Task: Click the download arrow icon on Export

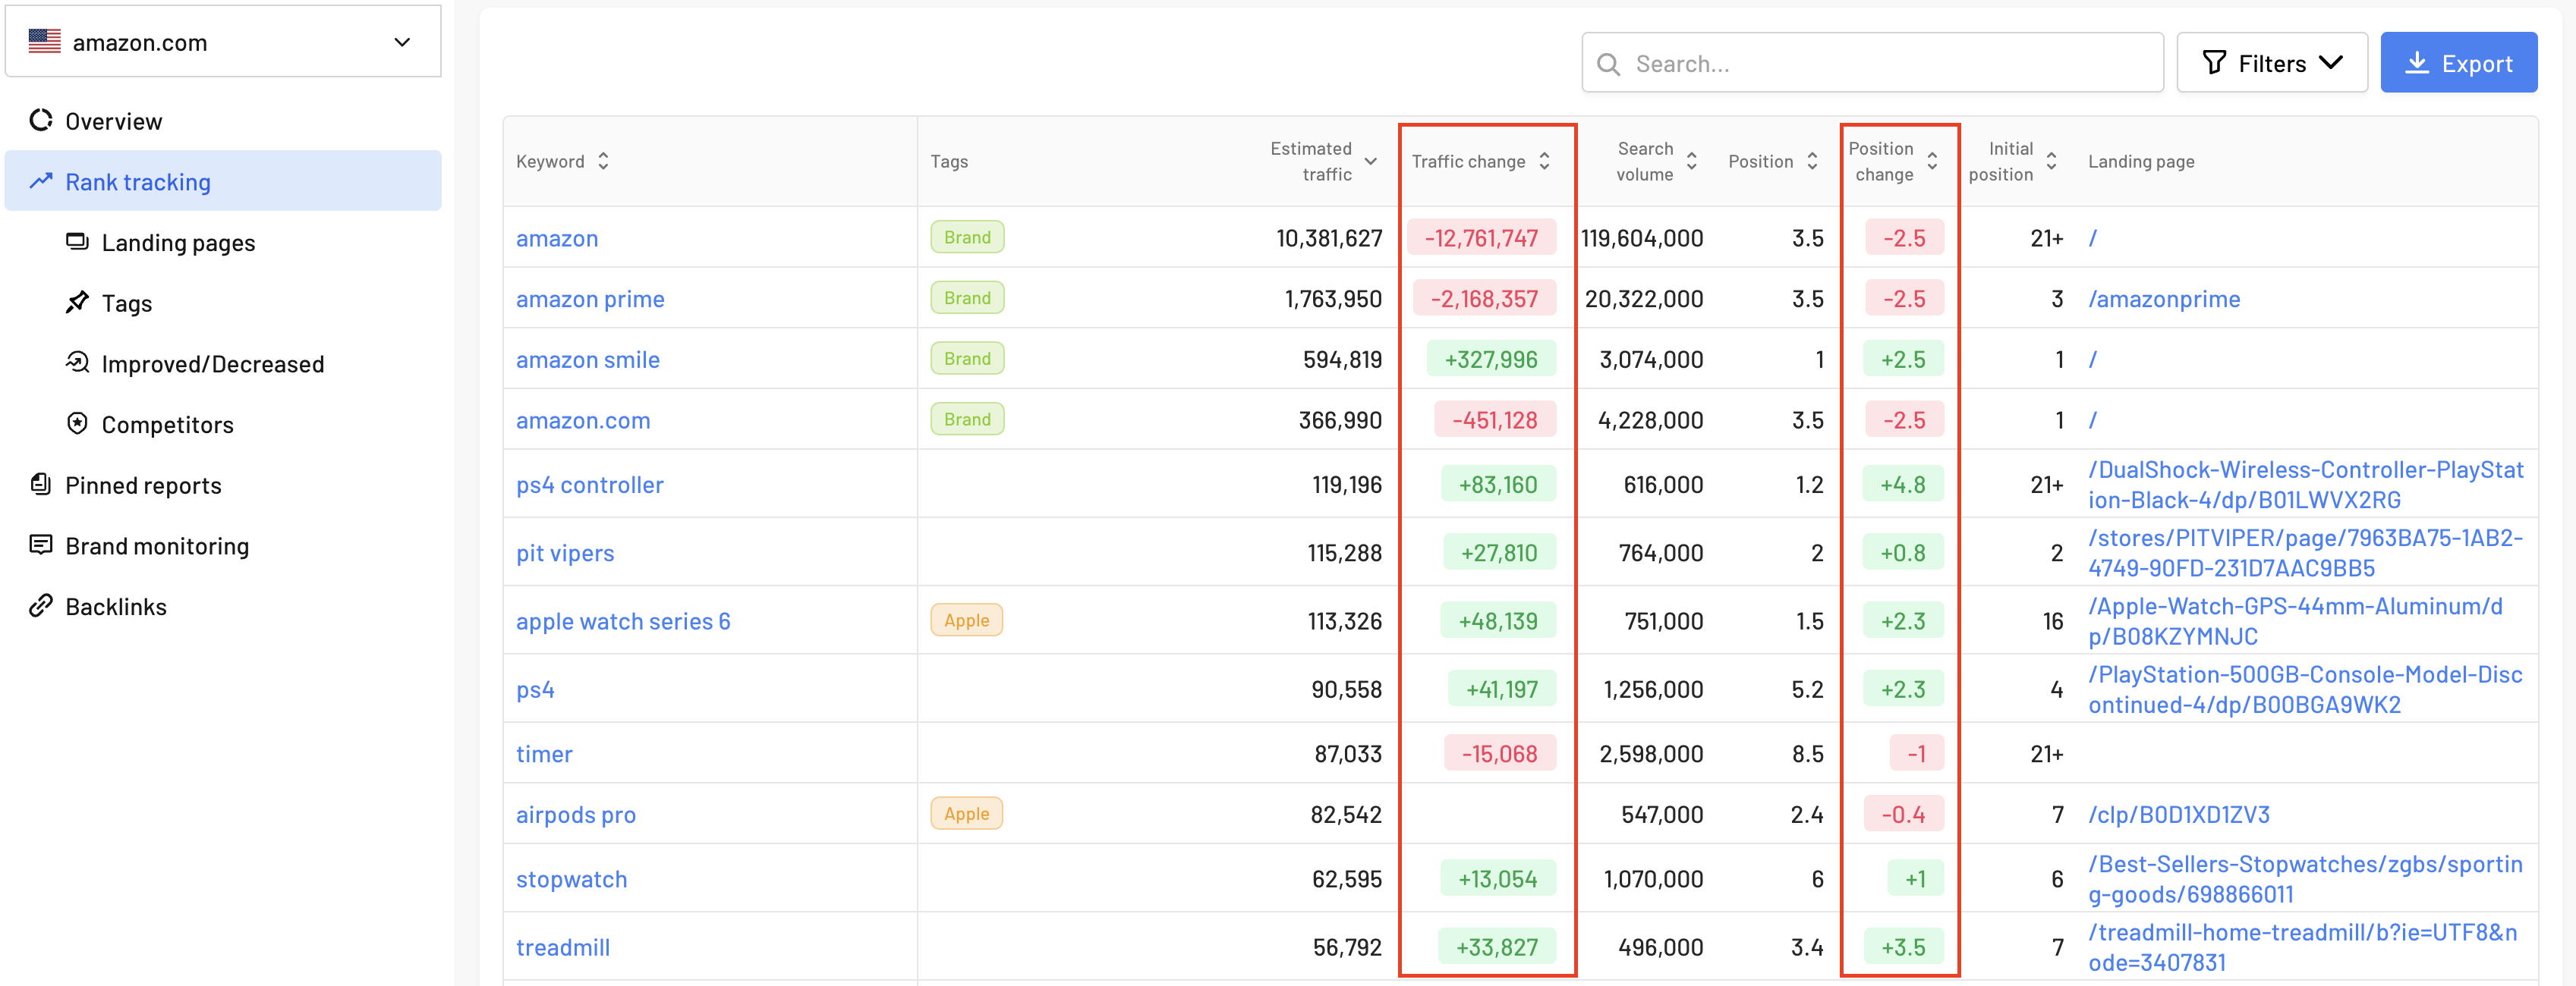Action: pyautogui.click(x=2416, y=63)
